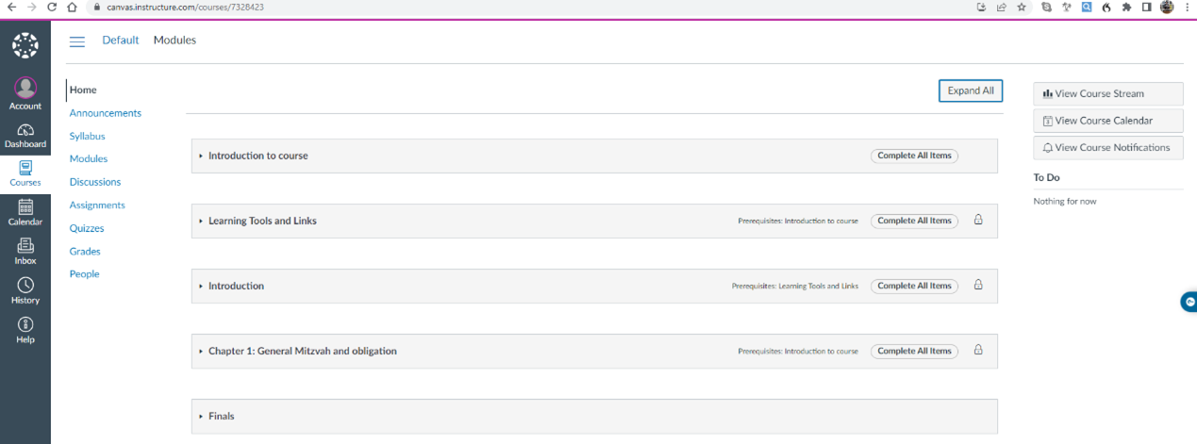Bookmark this page with star icon

(1022, 7)
